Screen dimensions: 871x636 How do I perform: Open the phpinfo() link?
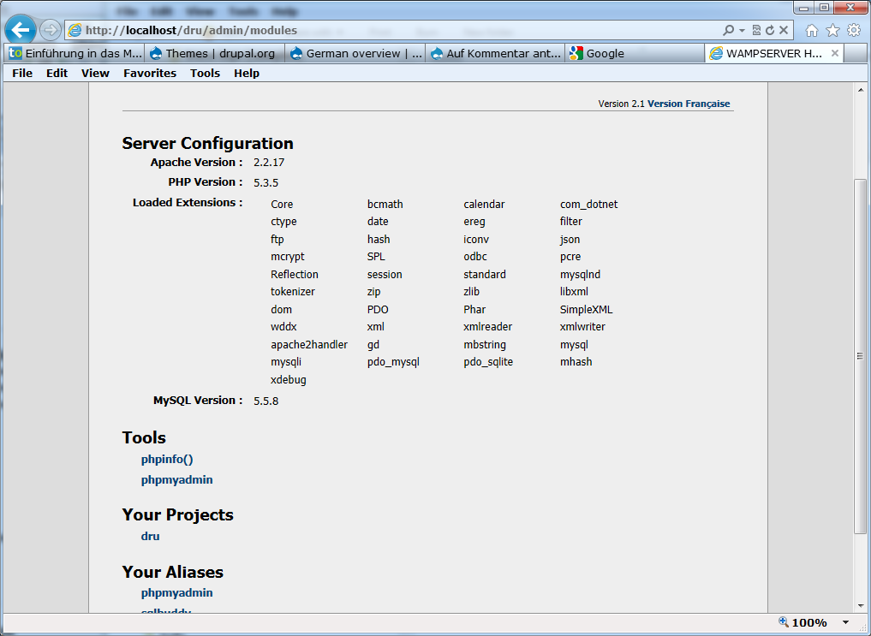pos(167,460)
